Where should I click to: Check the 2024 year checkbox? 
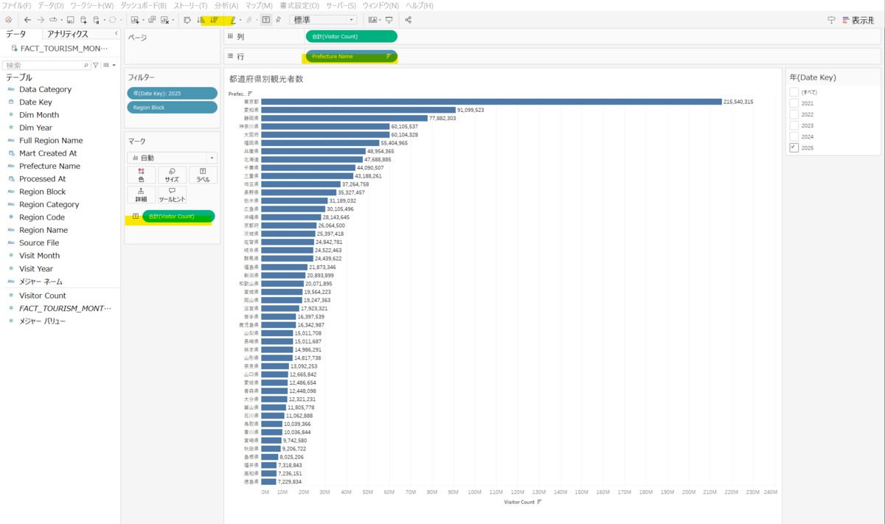(794, 136)
